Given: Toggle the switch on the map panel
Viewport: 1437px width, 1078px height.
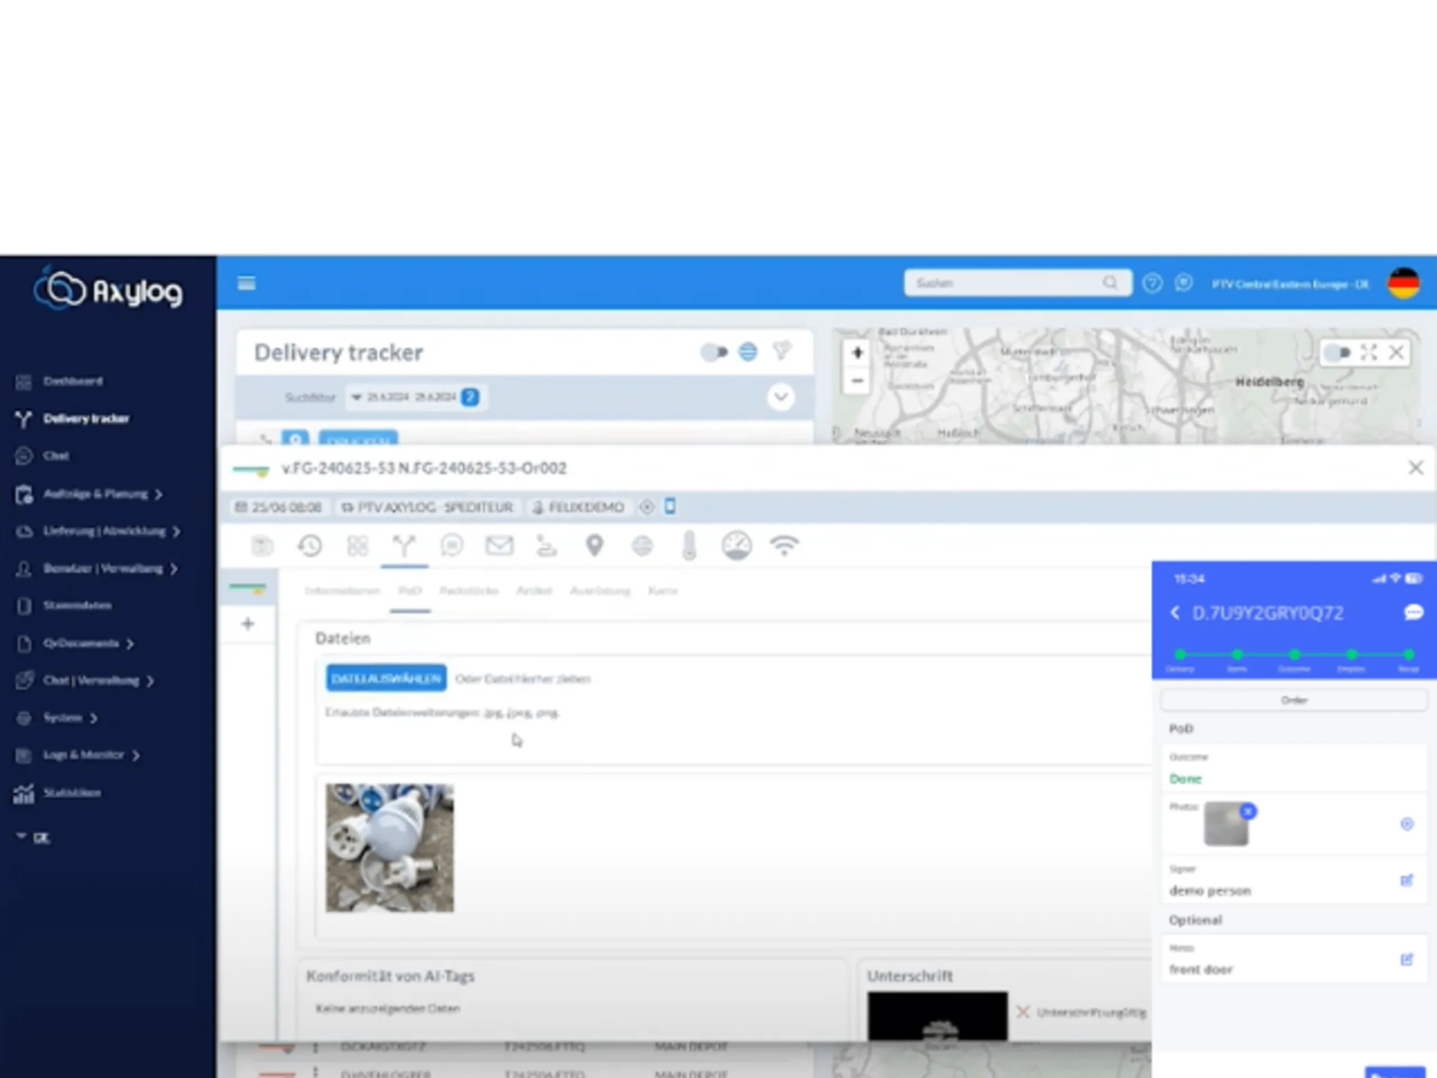Looking at the screenshot, I should point(1338,353).
